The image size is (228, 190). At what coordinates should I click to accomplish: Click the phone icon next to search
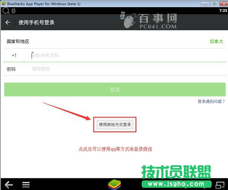click(x=13, y=11)
